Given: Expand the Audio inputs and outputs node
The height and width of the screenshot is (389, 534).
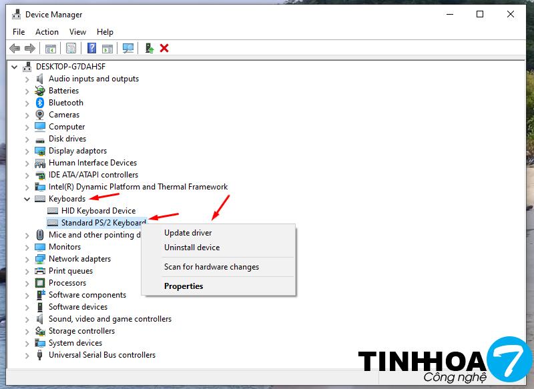Looking at the screenshot, I should [27, 79].
